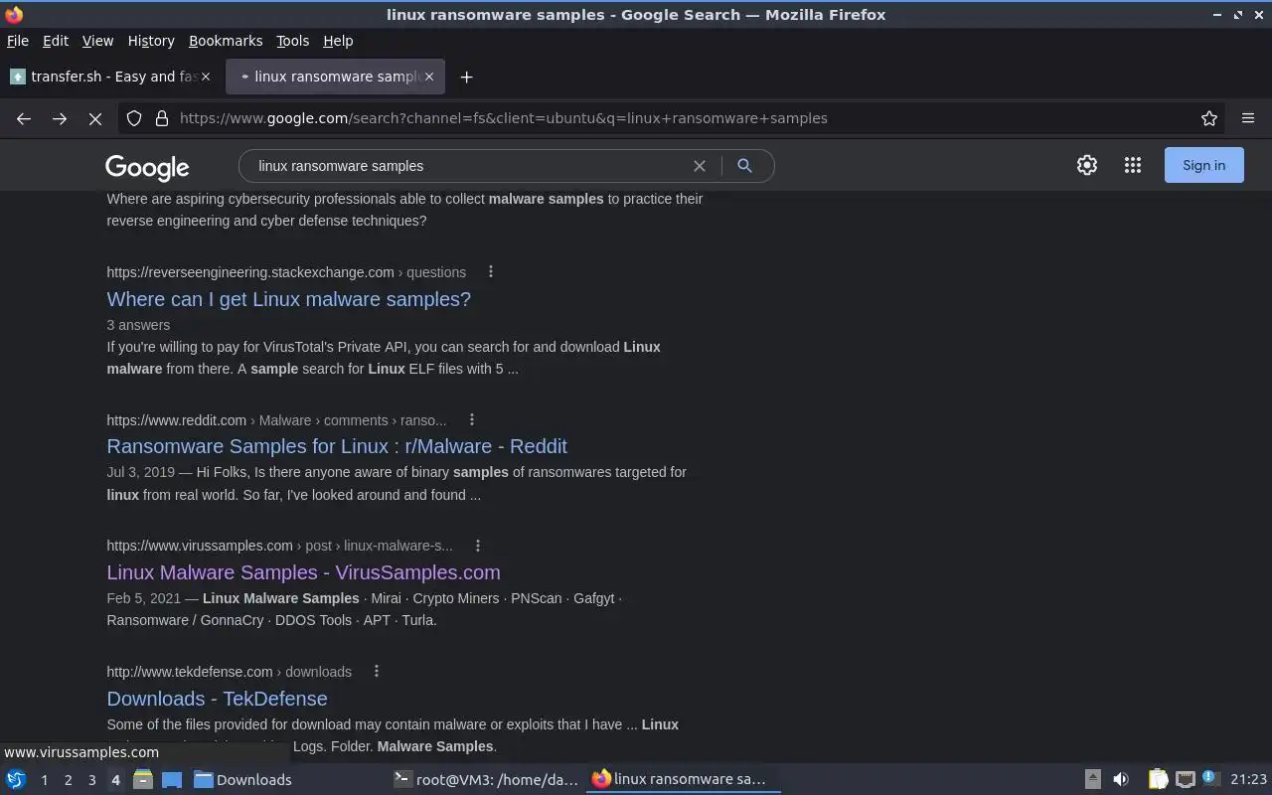The image size is (1272, 795).
Task: Open the View menu
Action: coord(97,41)
